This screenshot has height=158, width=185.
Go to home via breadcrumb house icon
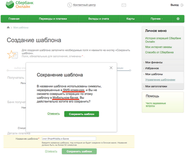point(8,27)
